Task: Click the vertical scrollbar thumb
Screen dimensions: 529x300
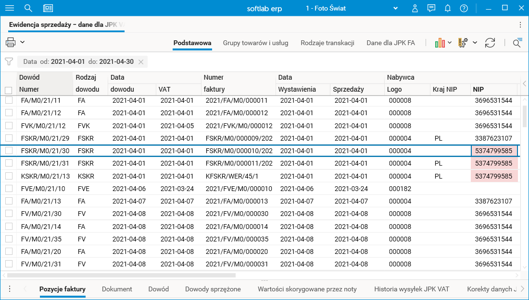Action: [x=524, y=116]
